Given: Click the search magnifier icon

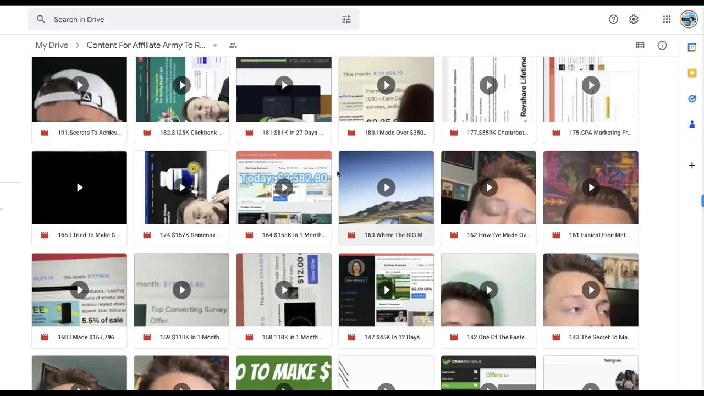Looking at the screenshot, I should point(41,19).
